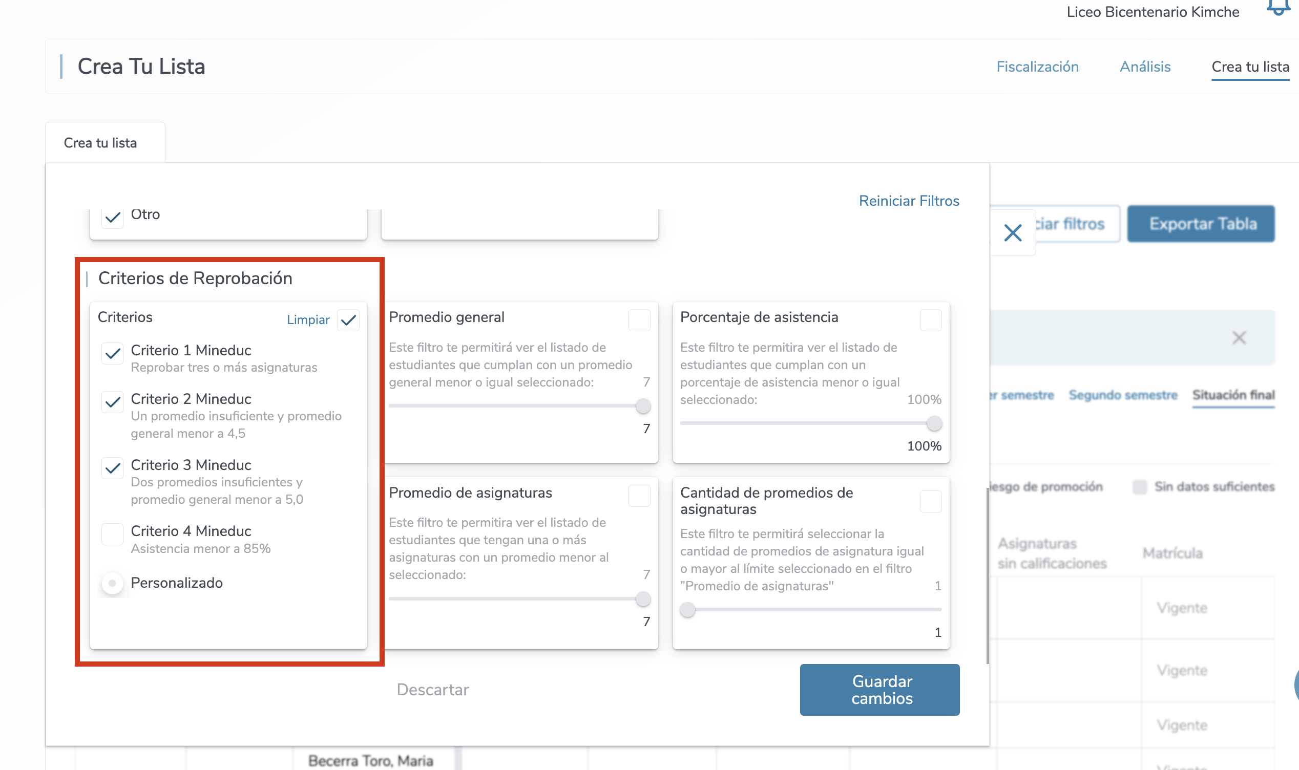Screen dimensions: 1299x770
Task: Switch to the Análisis tab
Action: point(1144,67)
